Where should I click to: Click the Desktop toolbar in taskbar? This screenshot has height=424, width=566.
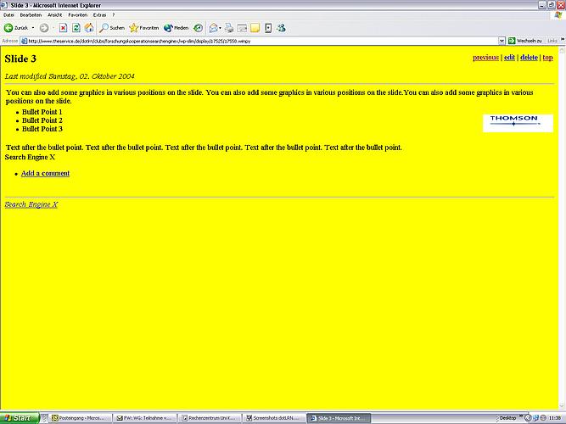pos(508,418)
